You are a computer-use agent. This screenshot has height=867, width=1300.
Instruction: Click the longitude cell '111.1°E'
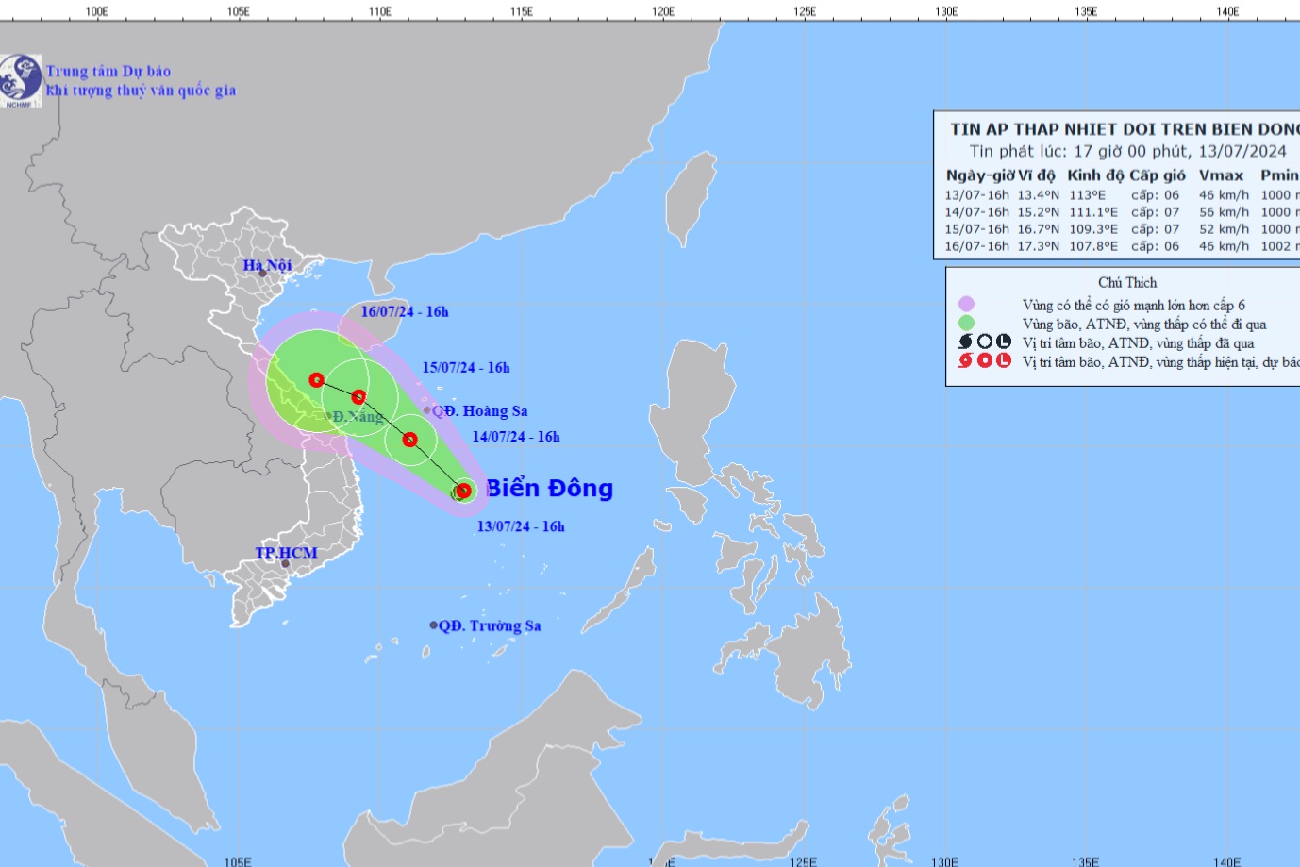click(x=1093, y=212)
